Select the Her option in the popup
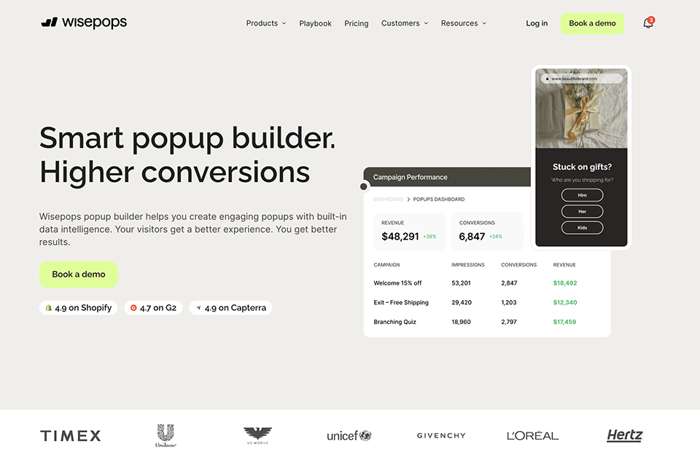 tap(582, 211)
